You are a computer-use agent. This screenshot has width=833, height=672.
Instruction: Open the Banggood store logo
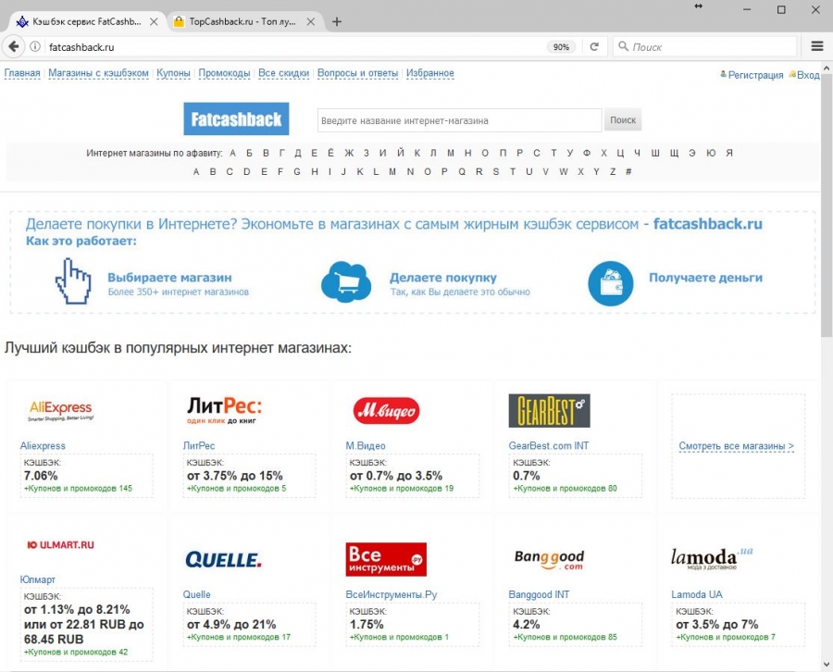549,560
